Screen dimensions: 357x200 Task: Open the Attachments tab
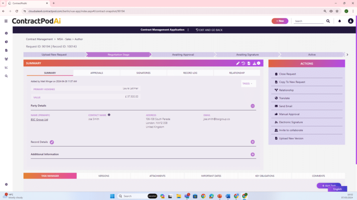coord(157,176)
